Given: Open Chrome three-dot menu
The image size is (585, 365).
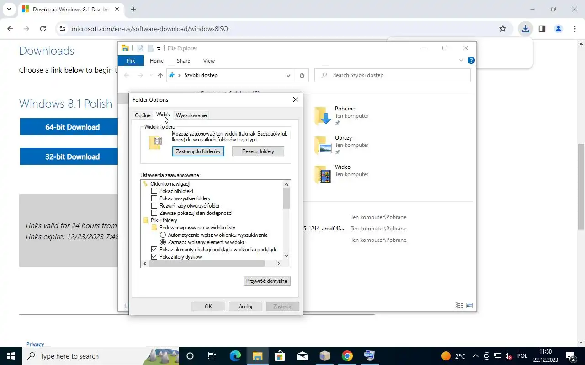Looking at the screenshot, I should (575, 29).
